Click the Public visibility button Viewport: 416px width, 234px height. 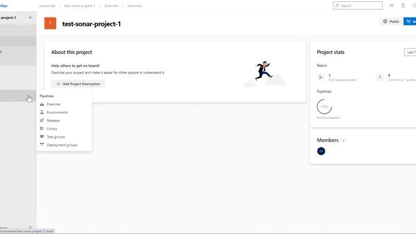click(x=391, y=21)
